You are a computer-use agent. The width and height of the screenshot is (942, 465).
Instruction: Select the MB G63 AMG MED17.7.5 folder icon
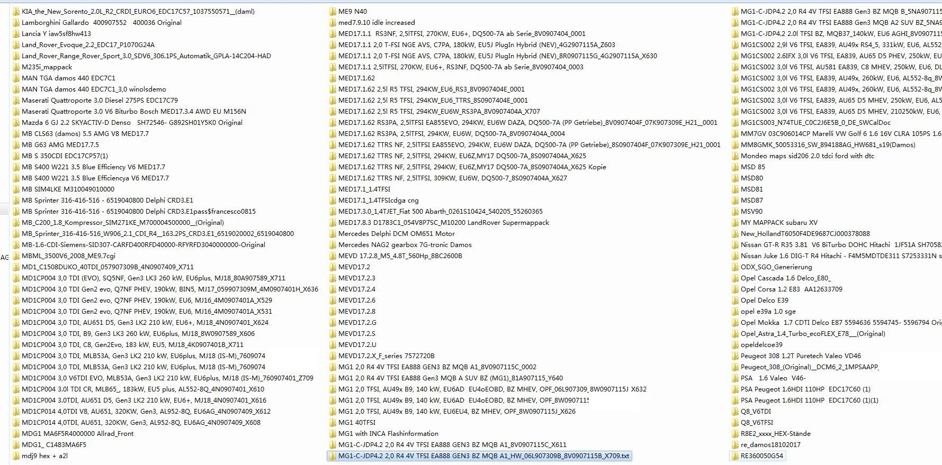pos(16,145)
